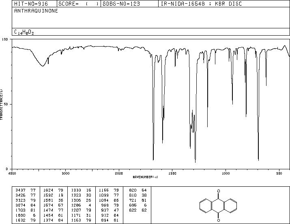Image resolution: width=290 pixels, height=224 pixels.
Task: Click the broad absorption minimum near 3437
Action: click(x=43, y=66)
